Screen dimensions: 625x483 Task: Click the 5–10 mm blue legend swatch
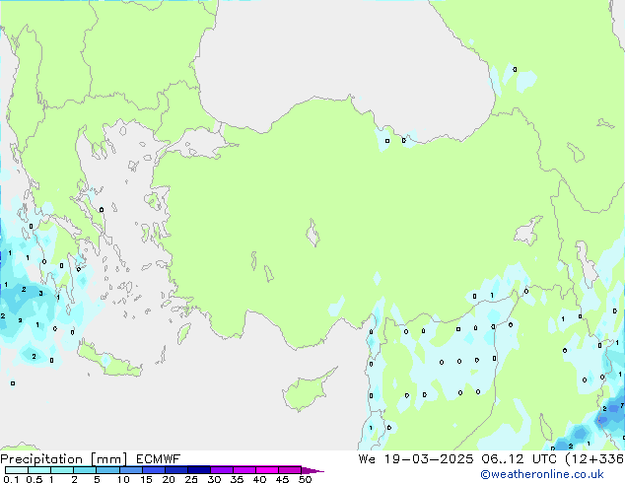107,470
